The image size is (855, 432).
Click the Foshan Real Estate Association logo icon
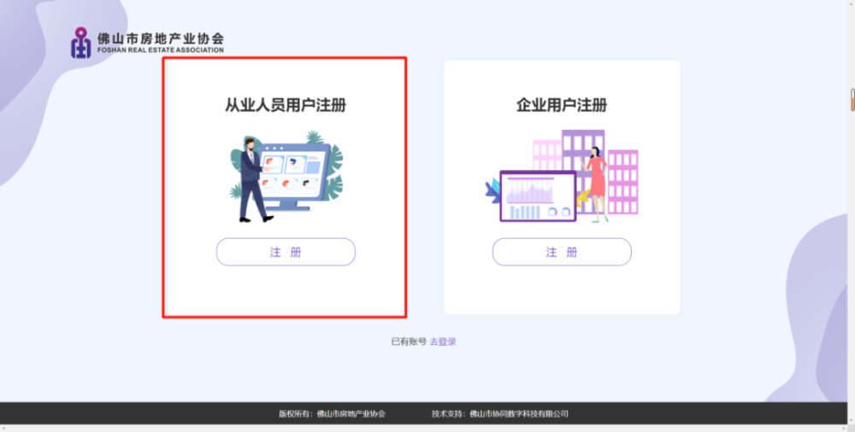pyautogui.click(x=80, y=43)
